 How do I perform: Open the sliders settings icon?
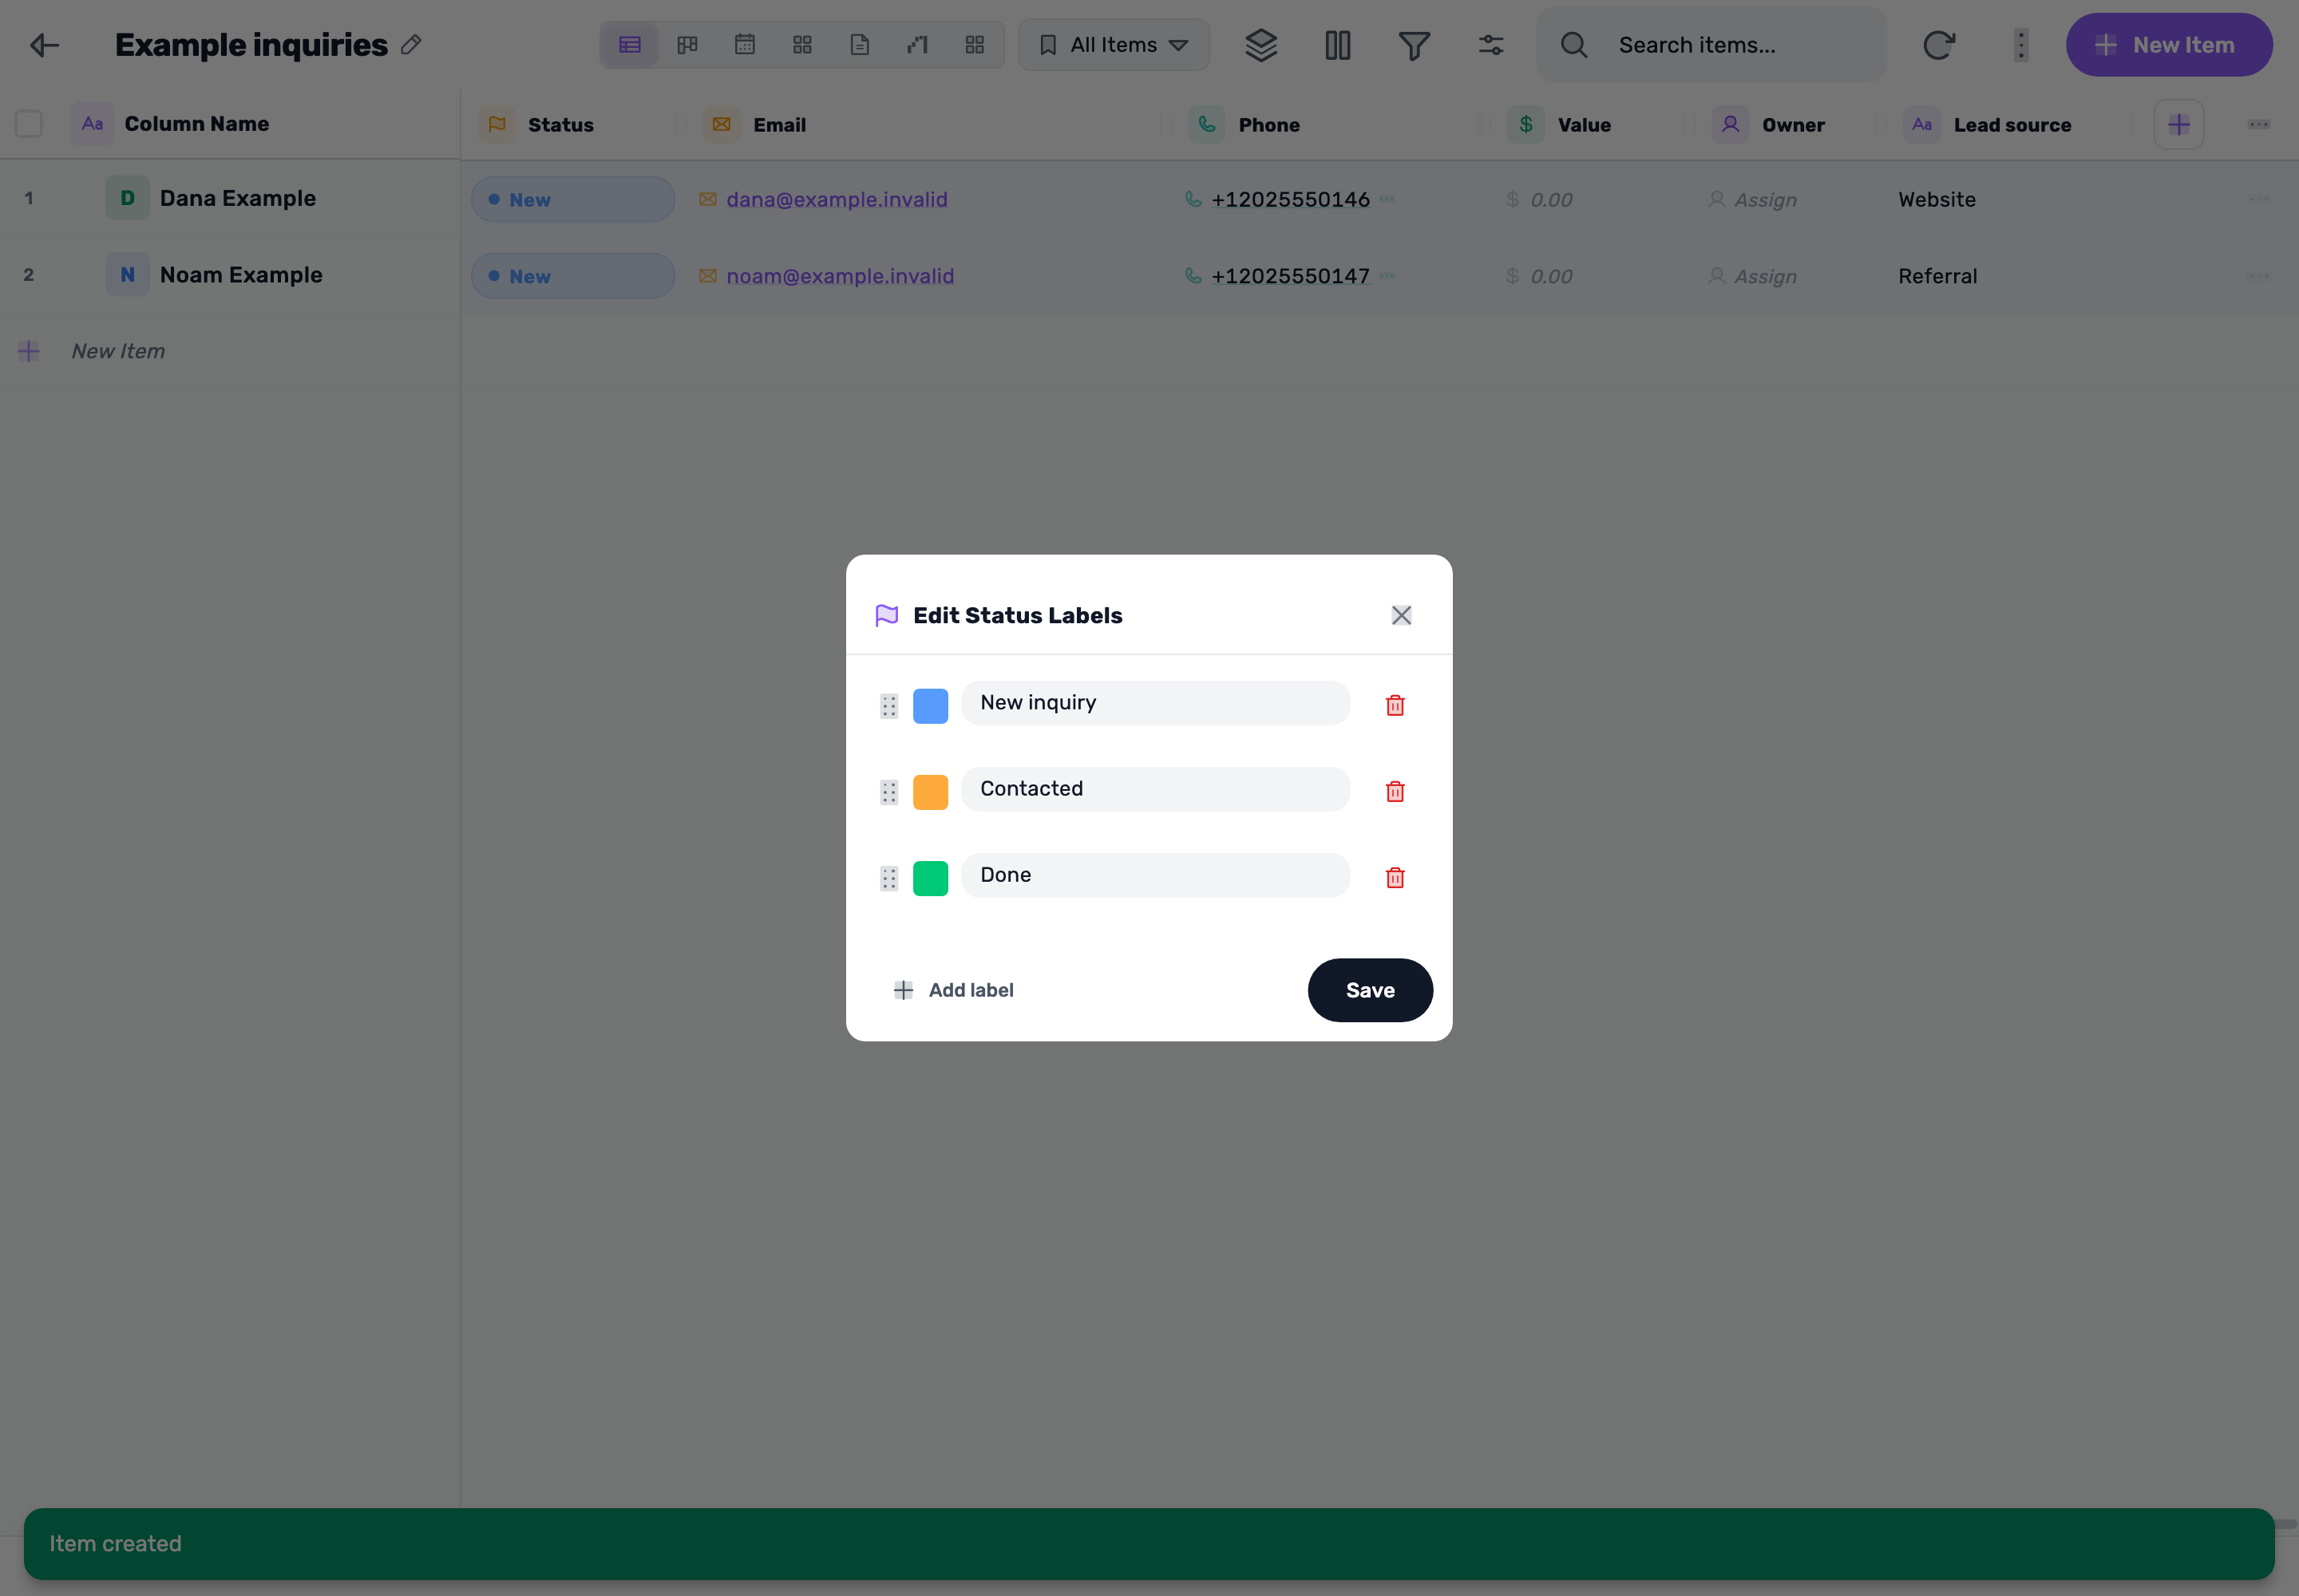click(x=1490, y=45)
